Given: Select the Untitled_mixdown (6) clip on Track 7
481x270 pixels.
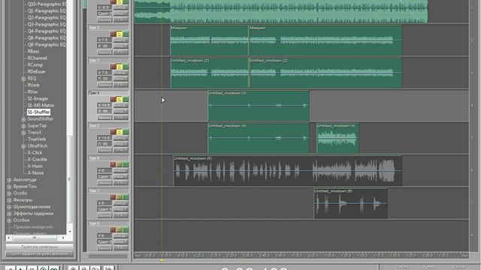Looking at the screenshot, I should [350, 203].
